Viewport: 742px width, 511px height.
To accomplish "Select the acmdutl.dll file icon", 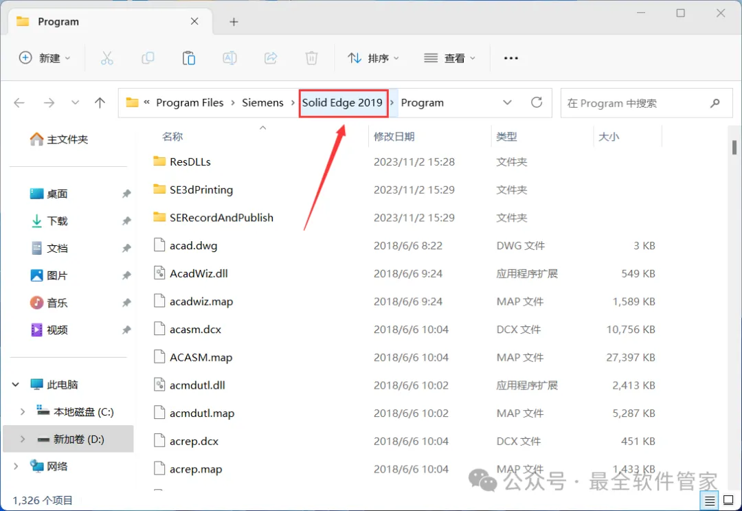I will (159, 385).
